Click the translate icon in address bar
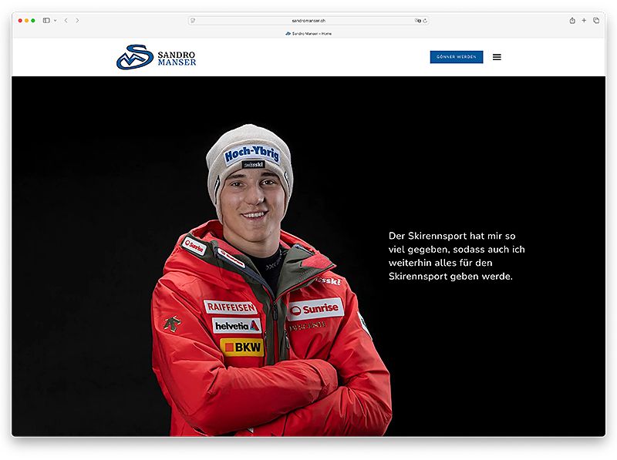 [x=417, y=21]
